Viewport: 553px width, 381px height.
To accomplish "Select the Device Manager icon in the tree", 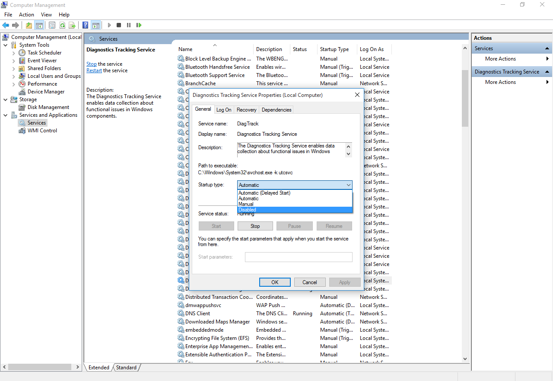I will (22, 92).
